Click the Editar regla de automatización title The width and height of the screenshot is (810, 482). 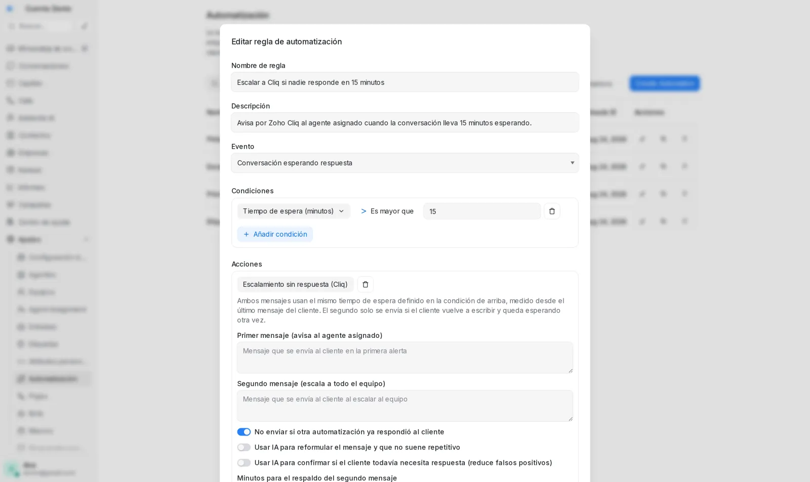[287, 41]
